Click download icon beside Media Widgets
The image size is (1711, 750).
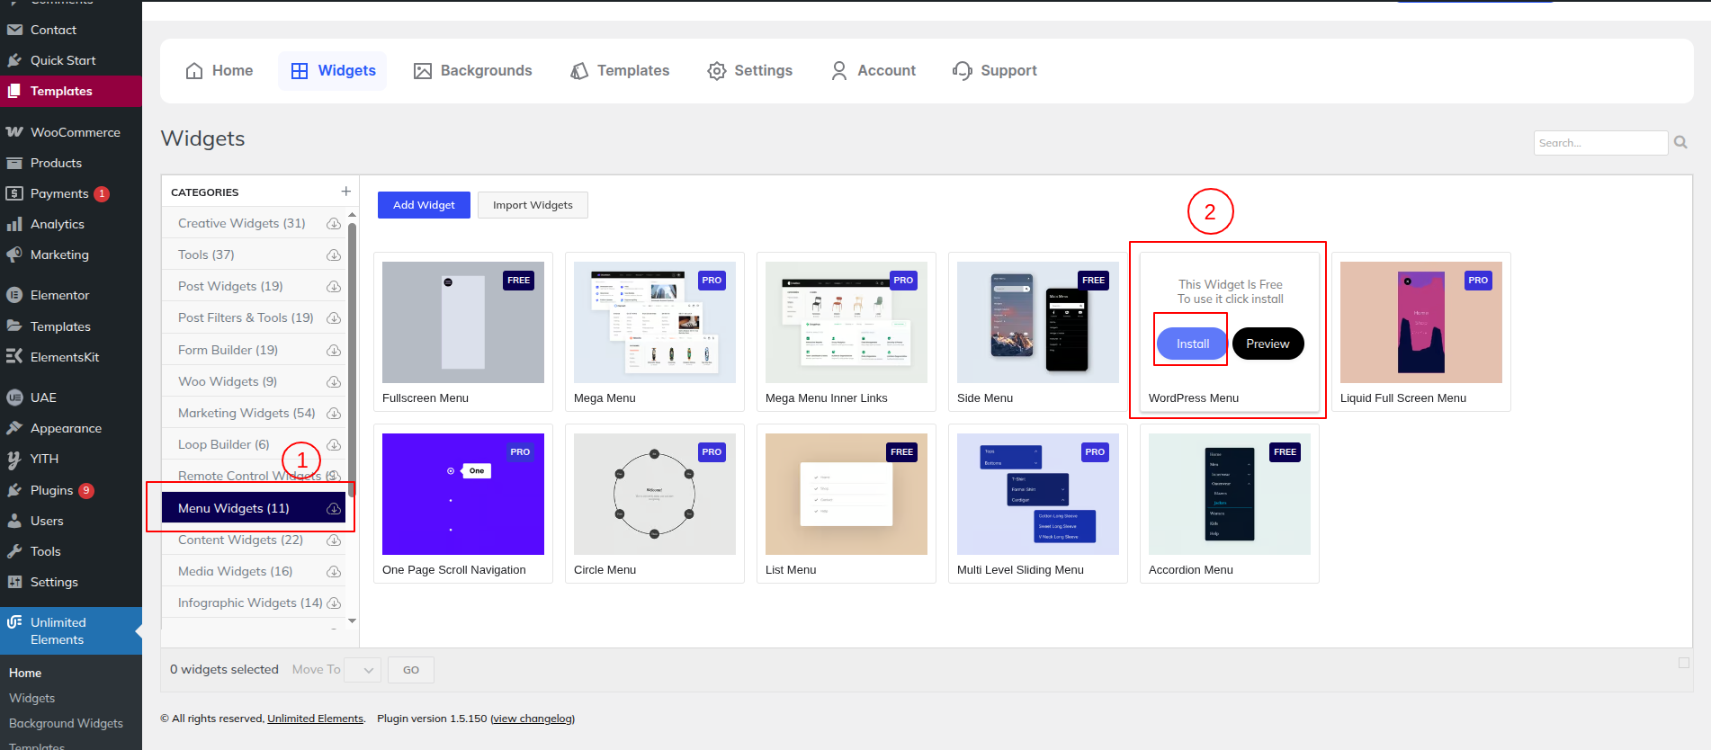tap(334, 572)
